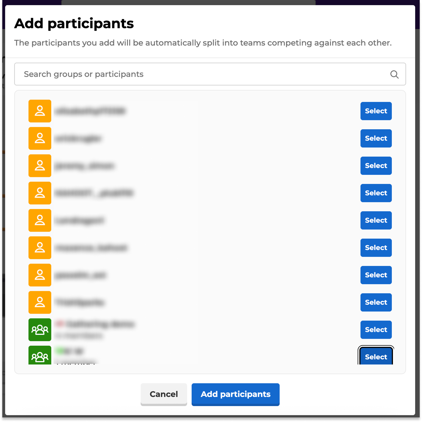
Task: Click the second row's user avatar icon
Action: pos(40,138)
